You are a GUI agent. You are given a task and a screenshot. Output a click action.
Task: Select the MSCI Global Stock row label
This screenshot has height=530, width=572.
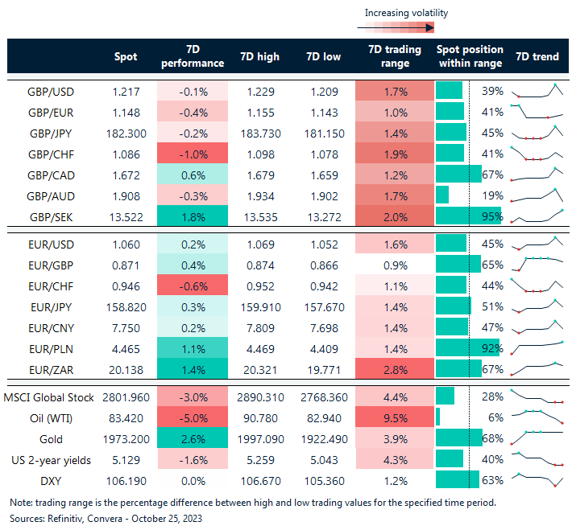click(48, 397)
